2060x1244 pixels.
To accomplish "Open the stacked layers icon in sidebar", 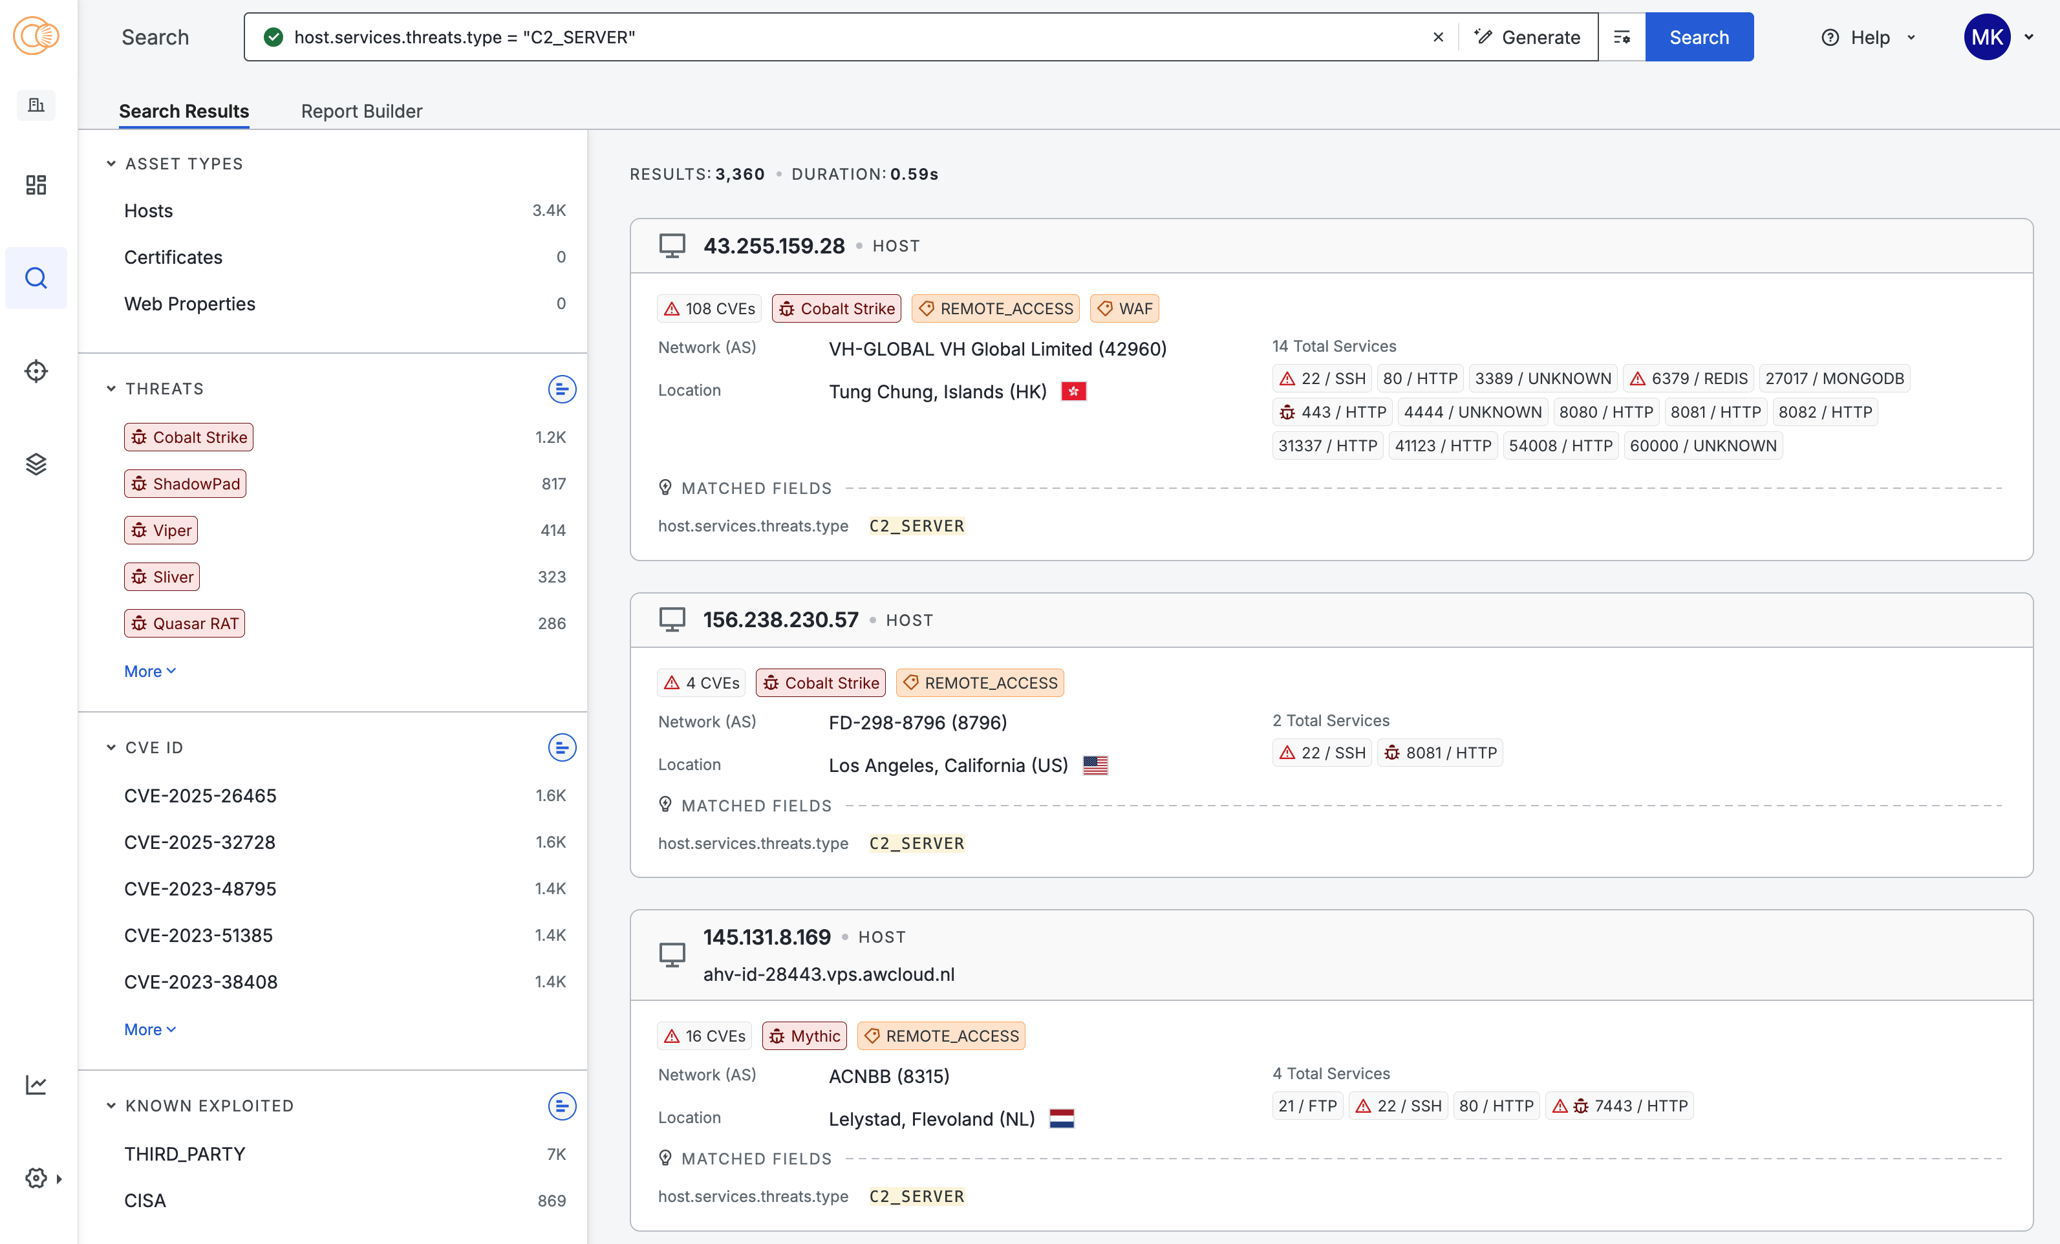I will click(36, 464).
